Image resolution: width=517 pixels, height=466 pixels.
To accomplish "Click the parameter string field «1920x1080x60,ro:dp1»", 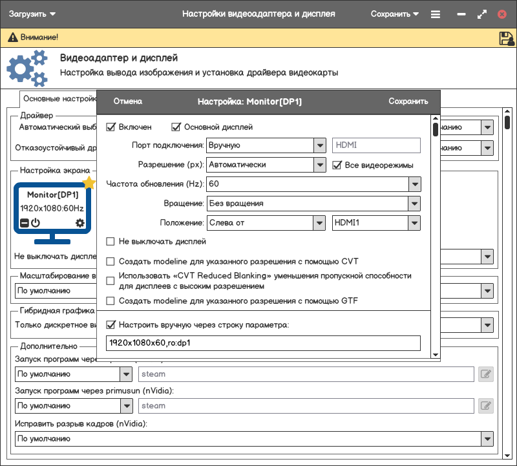I will click(x=263, y=343).
